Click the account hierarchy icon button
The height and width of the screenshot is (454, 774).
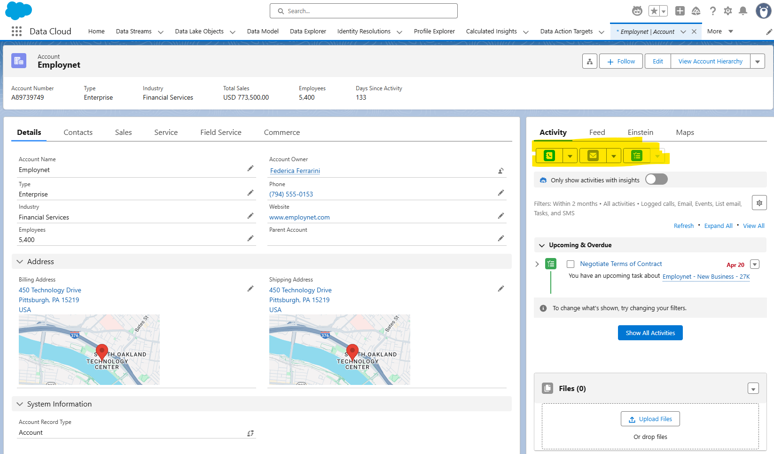click(589, 62)
